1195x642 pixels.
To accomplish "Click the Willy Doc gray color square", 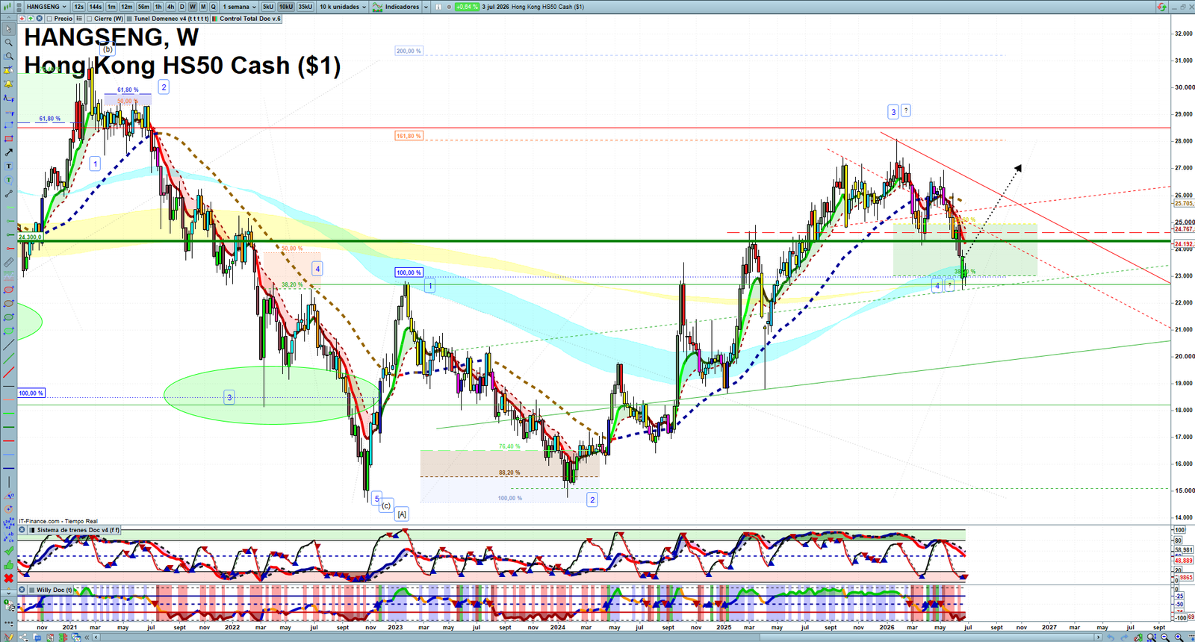I will [x=32, y=590].
